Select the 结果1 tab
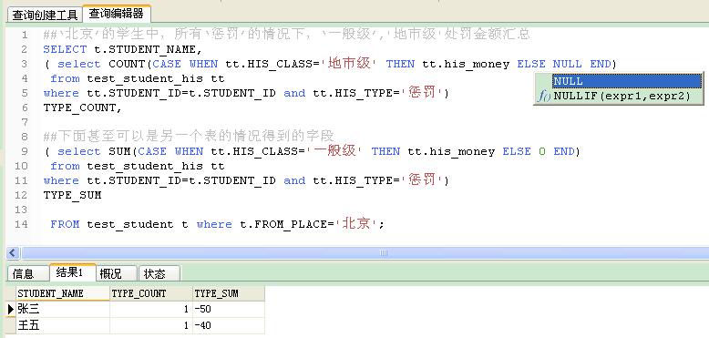Screen dimensions: 709x338 (71, 272)
